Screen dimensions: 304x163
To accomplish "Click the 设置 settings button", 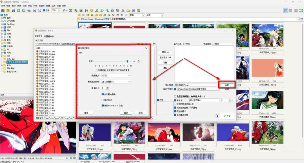I will tap(227, 85).
